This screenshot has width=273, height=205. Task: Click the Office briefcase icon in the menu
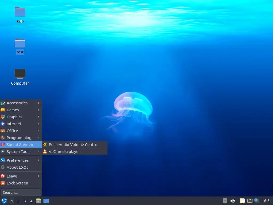pos(3,131)
